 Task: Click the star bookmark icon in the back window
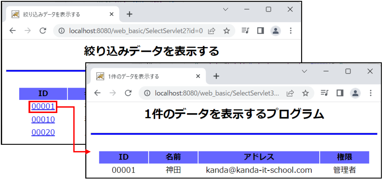click(x=226, y=31)
